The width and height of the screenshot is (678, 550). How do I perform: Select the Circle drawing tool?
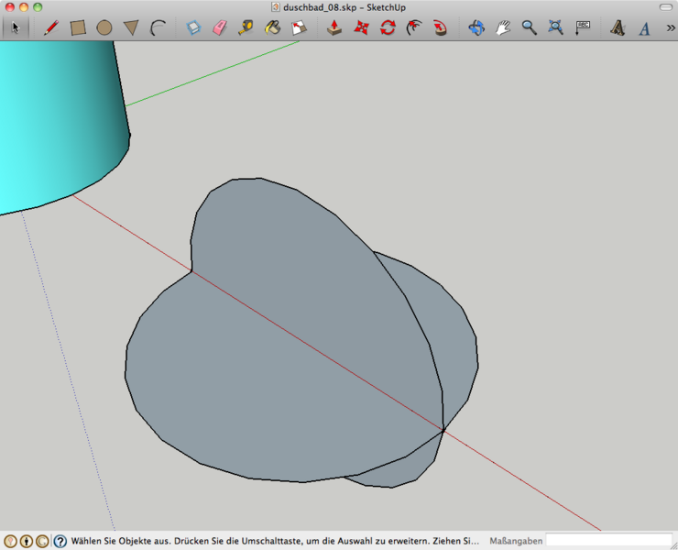(x=104, y=27)
